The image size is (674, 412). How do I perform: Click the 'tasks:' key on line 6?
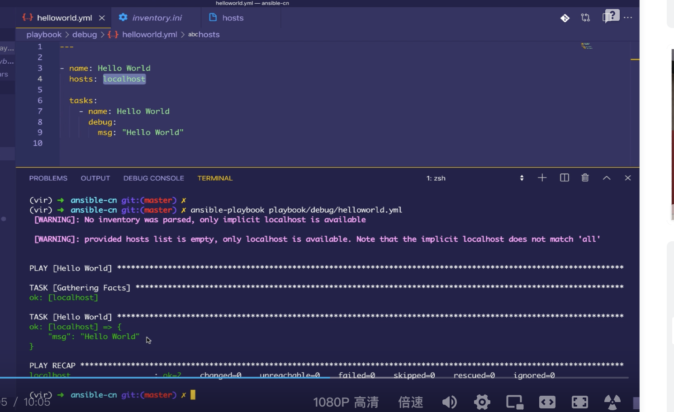83,101
